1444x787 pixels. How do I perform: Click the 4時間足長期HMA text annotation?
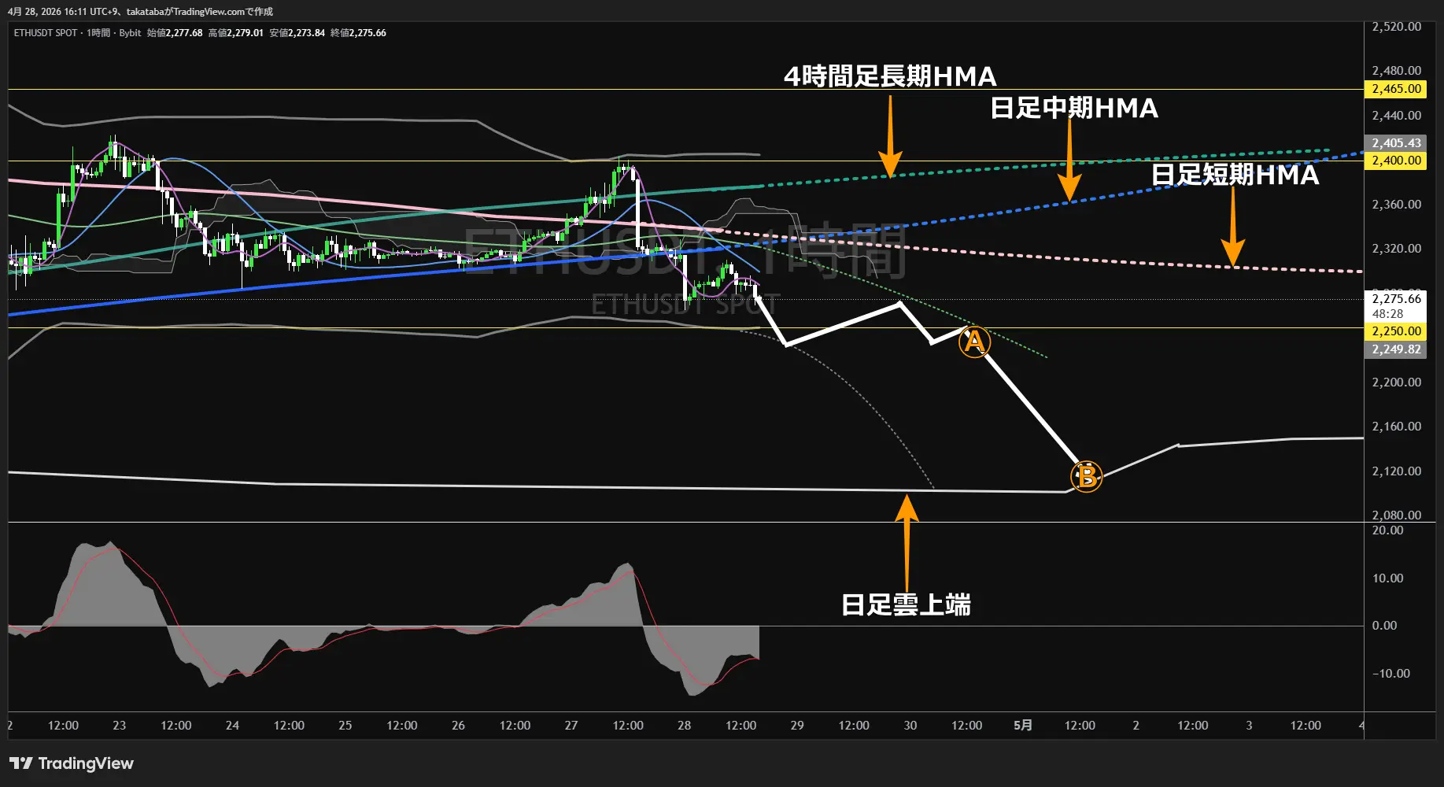(x=890, y=76)
